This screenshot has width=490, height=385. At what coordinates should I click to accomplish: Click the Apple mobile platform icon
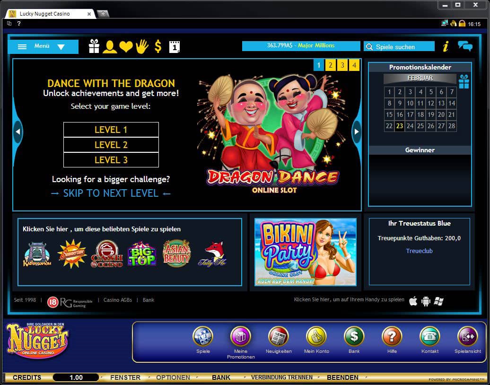coord(413,301)
